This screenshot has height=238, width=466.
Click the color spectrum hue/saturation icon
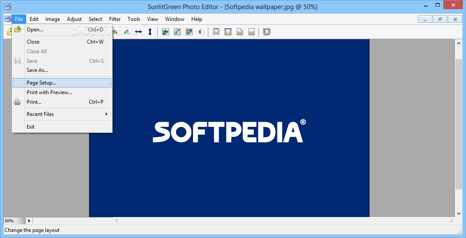[189, 32]
